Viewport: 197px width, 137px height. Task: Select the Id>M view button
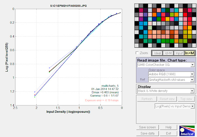tap(168, 53)
